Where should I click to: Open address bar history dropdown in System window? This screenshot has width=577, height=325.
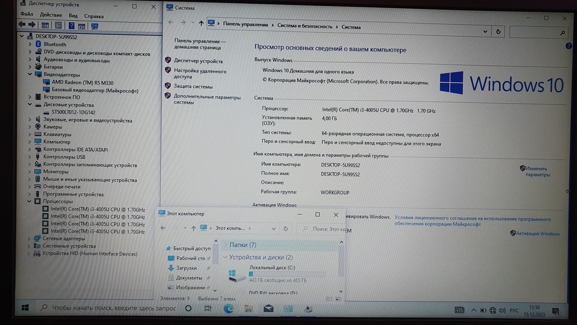tap(485, 32)
